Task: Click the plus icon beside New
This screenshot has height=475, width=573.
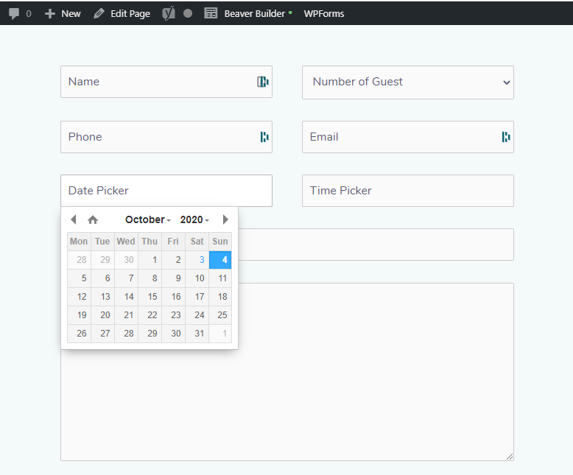Action: (x=49, y=13)
